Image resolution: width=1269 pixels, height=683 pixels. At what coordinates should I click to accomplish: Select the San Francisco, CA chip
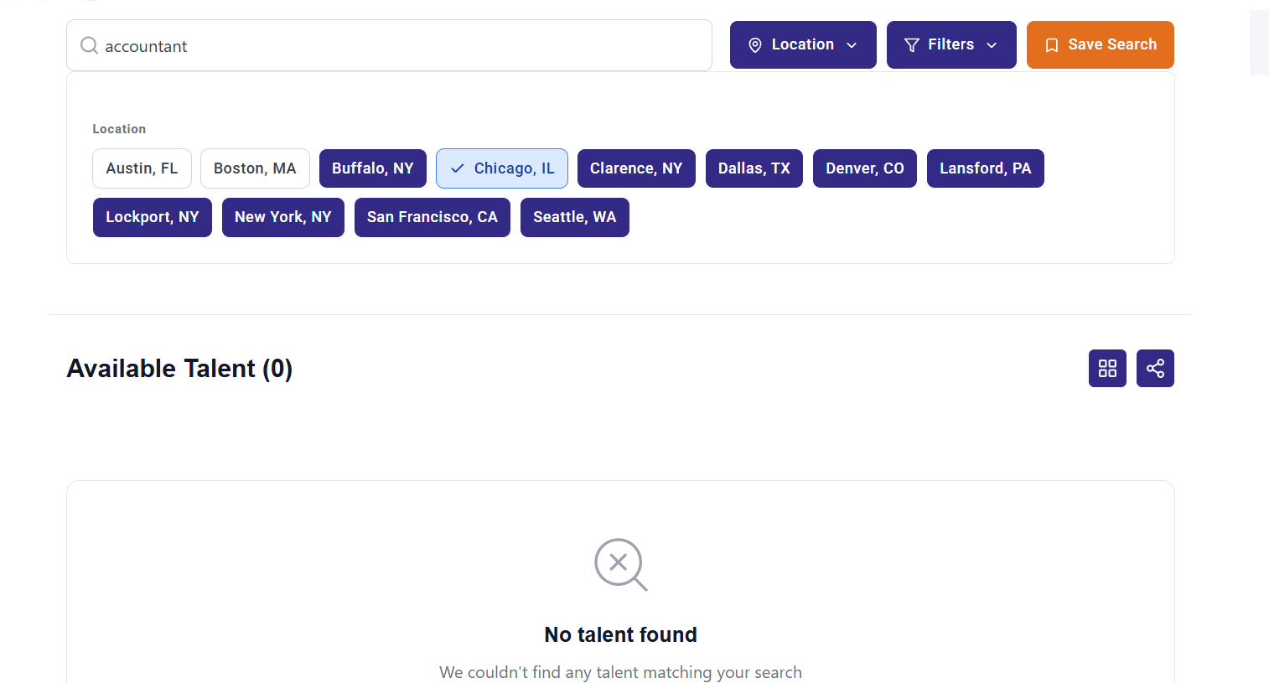pyautogui.click(x=432, y=217)
